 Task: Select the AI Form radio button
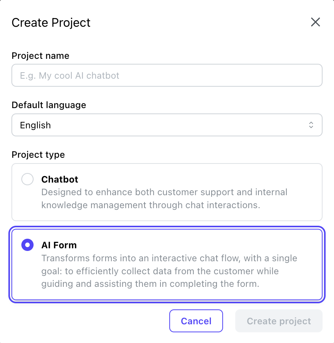(27, 245)
